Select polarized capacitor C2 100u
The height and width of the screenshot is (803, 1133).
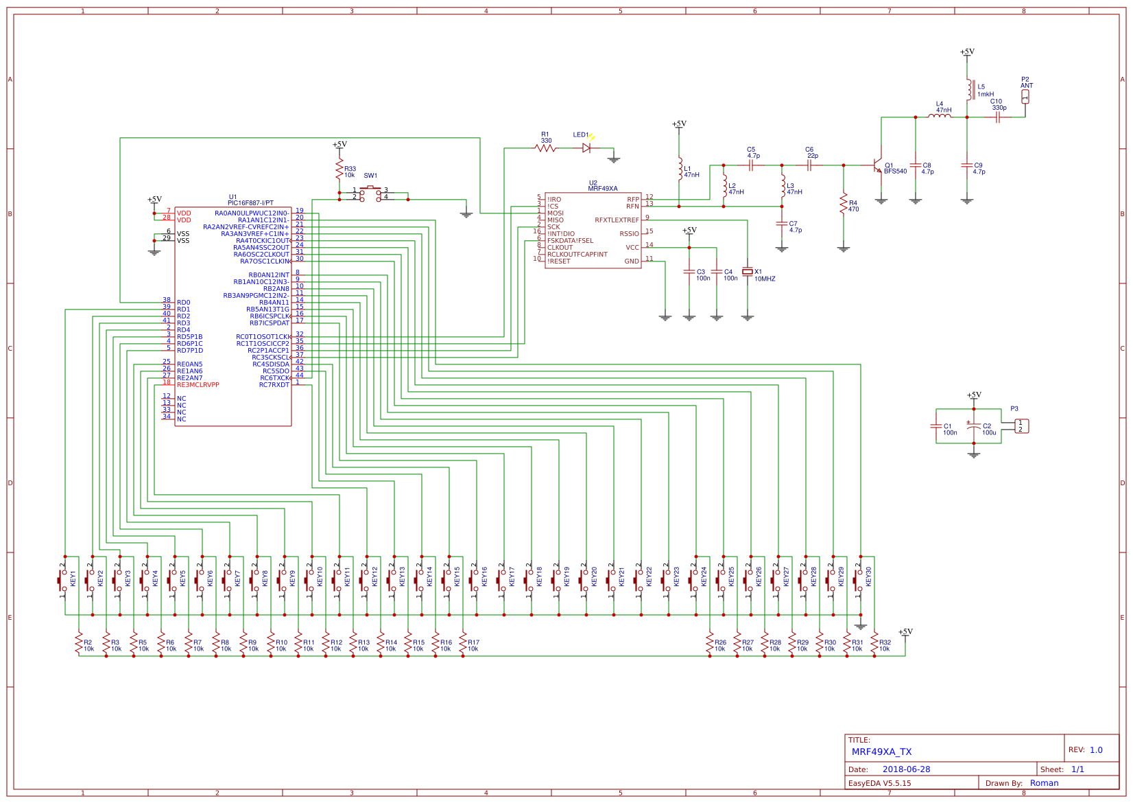click(x=973, y=427)
